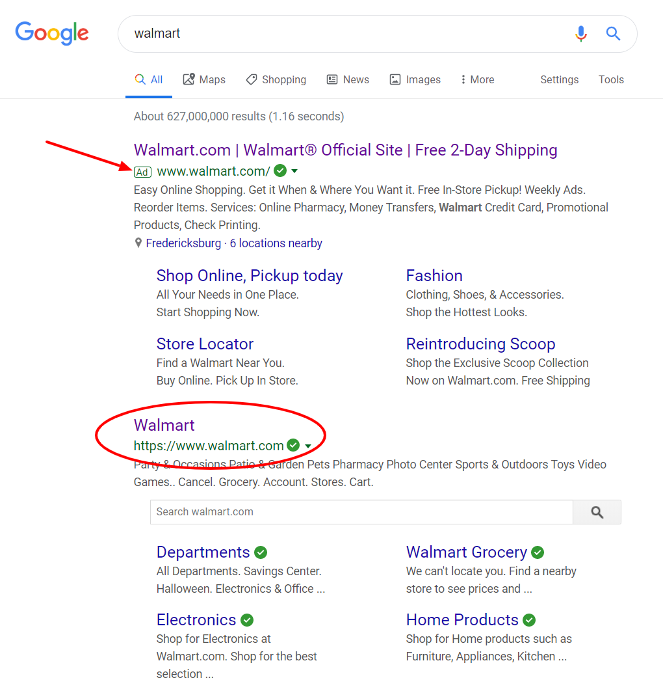Image resolution: width=663 pixels, height=691 pixels.
Task: Open the Store Locator sitelink
Action: pos(205,344)
